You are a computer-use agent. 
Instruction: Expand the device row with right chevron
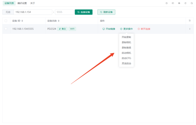190,29
